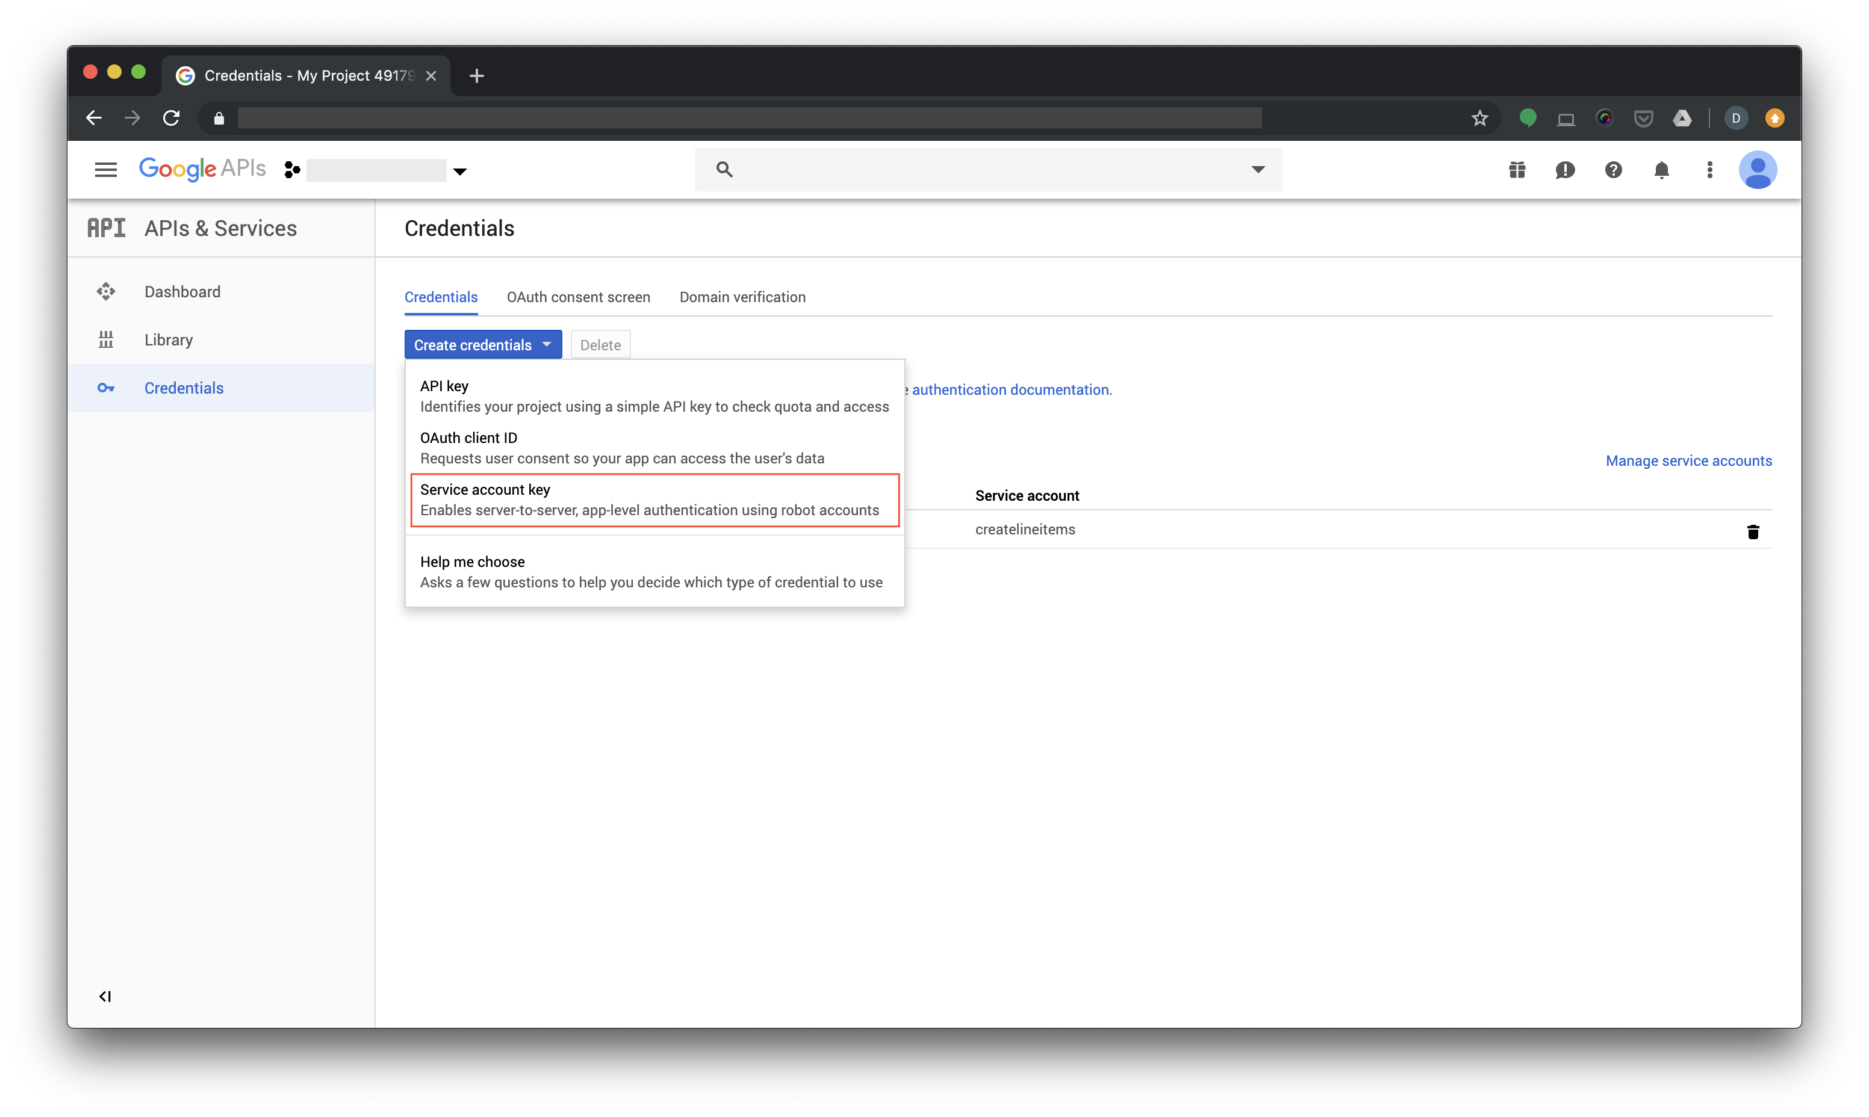
Task: Open authentication documentation link
Action: (1010, 390)
